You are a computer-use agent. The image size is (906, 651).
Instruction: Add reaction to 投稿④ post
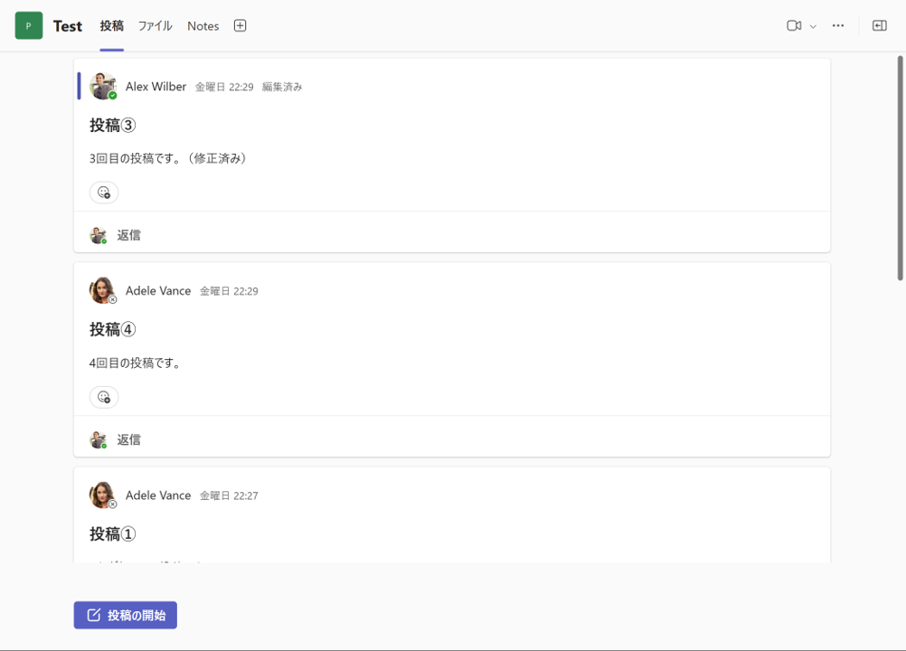pos(104,397)
